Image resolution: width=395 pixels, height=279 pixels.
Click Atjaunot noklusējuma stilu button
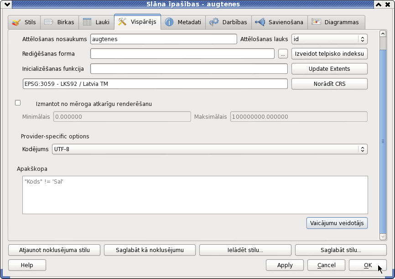tap(54, 250)
